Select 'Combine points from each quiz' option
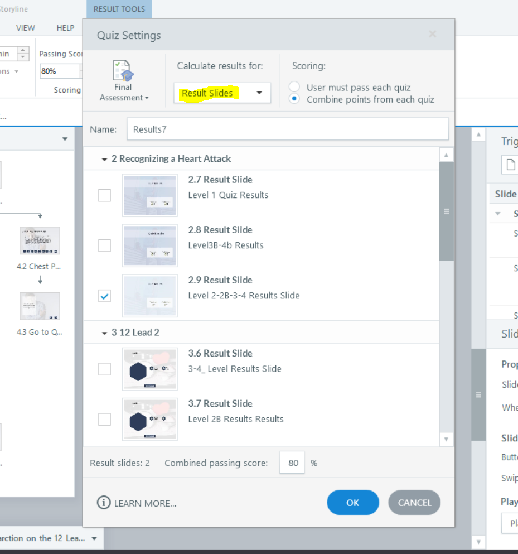 294,99
